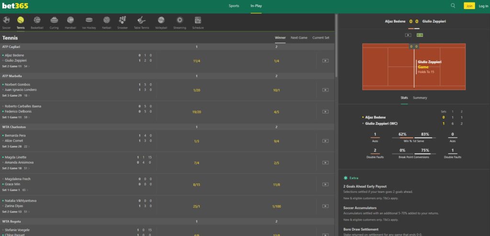
Task: Bet on Aljaz Bedene at 11/4
Action: (x=197, y=61)
